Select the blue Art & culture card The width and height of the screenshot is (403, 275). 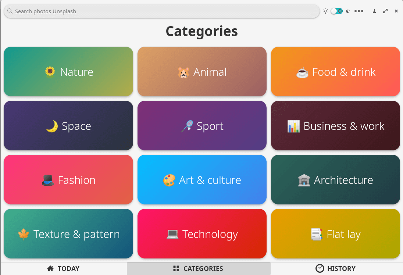tap(202, 180)
